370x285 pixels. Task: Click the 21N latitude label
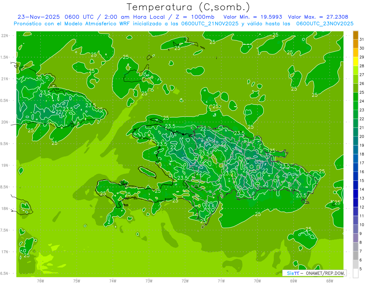point(5,79)
